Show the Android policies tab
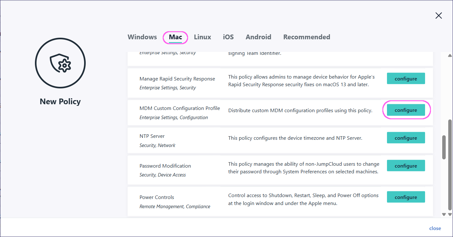The image size is (453, 237). (258, 37)
